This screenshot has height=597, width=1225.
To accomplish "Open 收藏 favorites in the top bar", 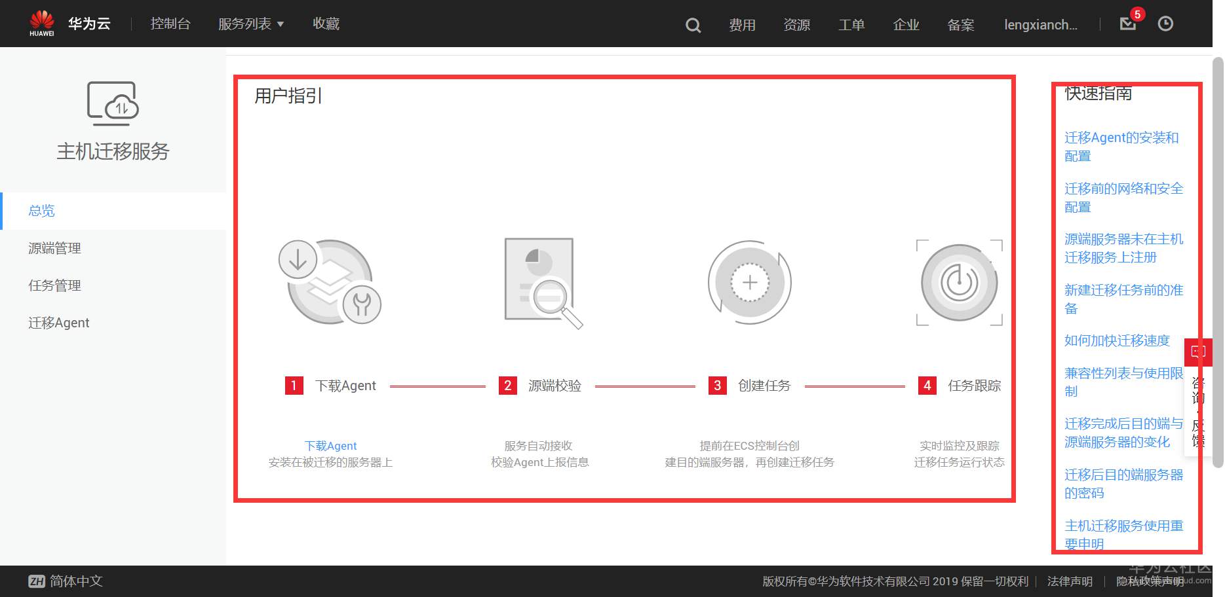I will click(x=326, y=24).
